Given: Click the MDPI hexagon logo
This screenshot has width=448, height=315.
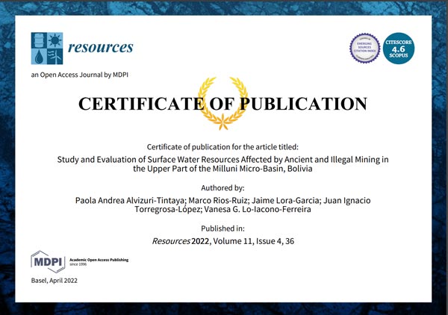Looking at the screenshot, I should (47, 262).
